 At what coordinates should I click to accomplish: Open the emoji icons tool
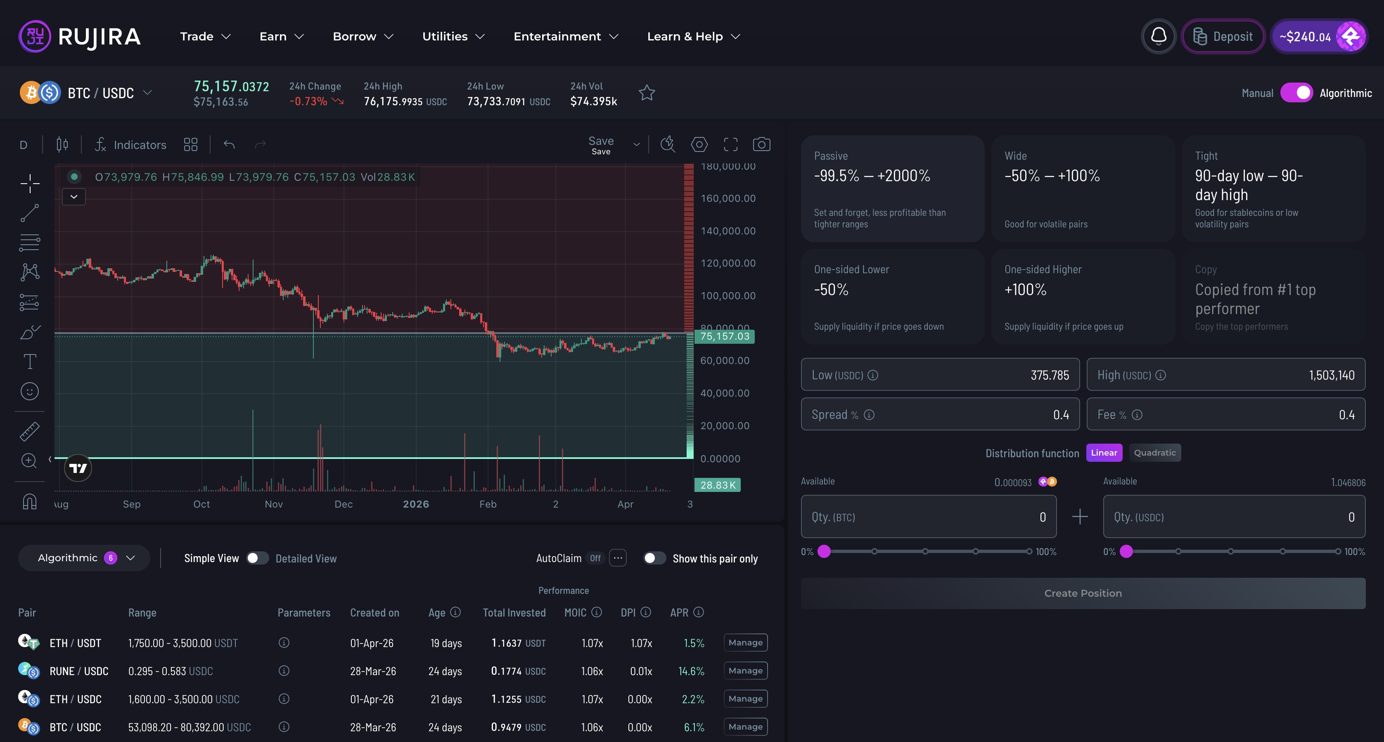[x=30, y=391]
